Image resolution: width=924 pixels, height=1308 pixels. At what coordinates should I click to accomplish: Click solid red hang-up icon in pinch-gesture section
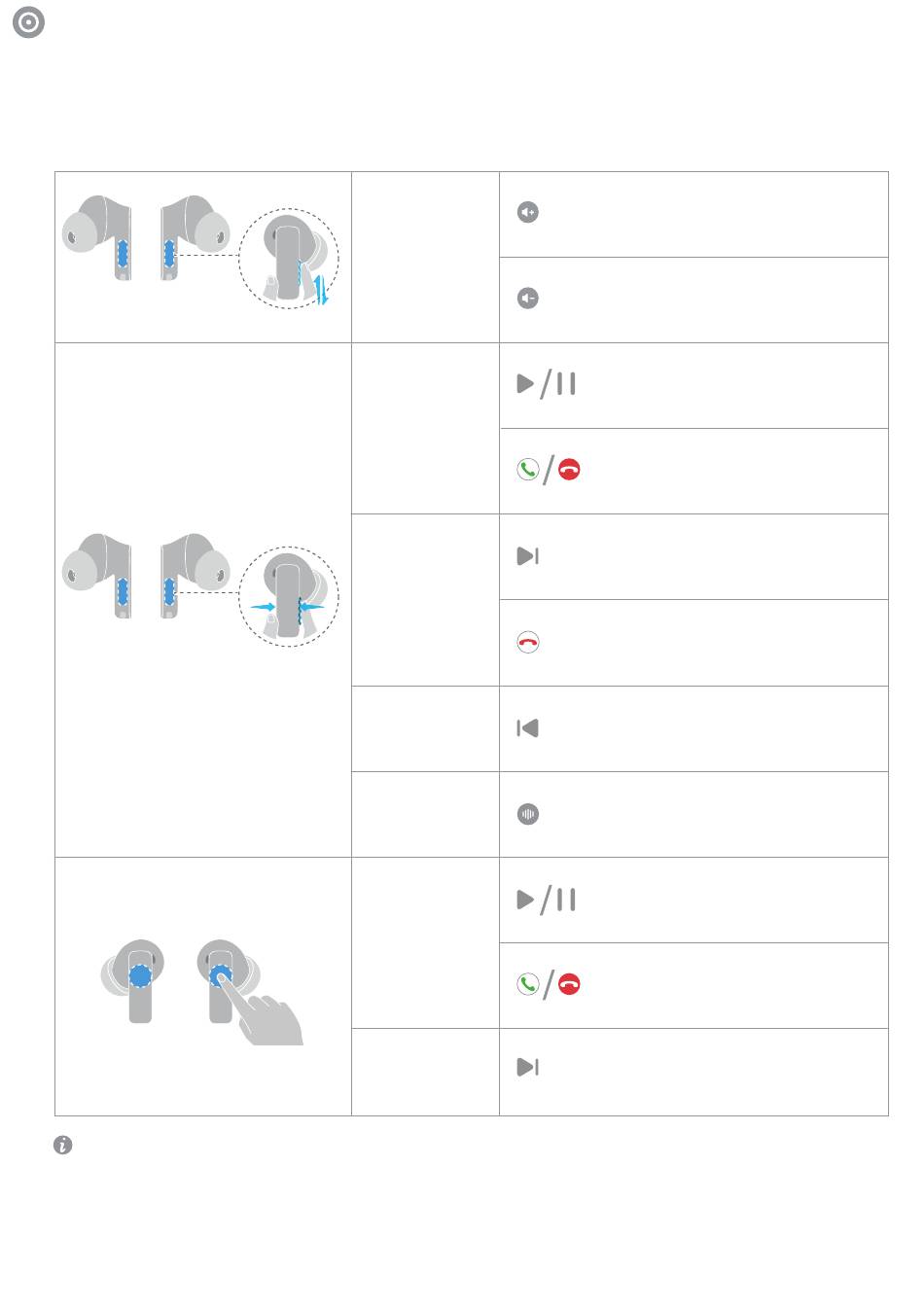(x=570, y=471)
